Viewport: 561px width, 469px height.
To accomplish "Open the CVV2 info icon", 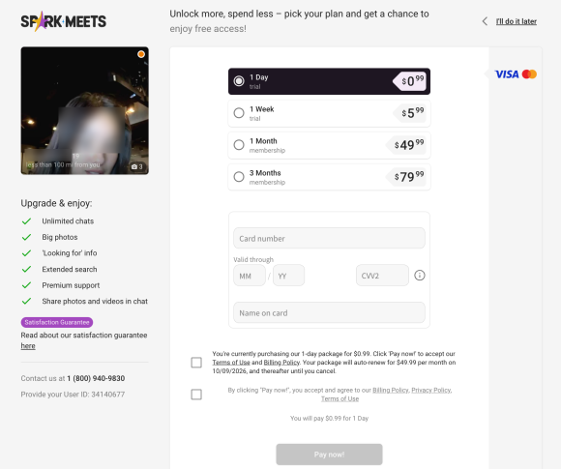I will coord(420,276).
